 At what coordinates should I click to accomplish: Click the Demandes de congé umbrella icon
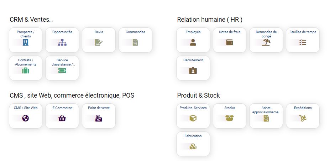(x=266, y=42)
